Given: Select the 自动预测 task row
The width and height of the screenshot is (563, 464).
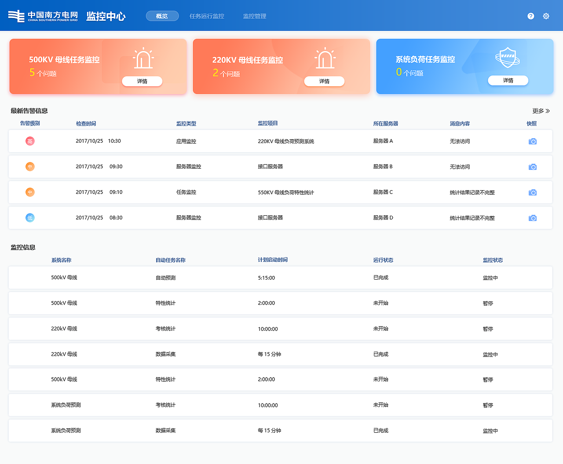Looking at the screenshot, I should [280, 278].
